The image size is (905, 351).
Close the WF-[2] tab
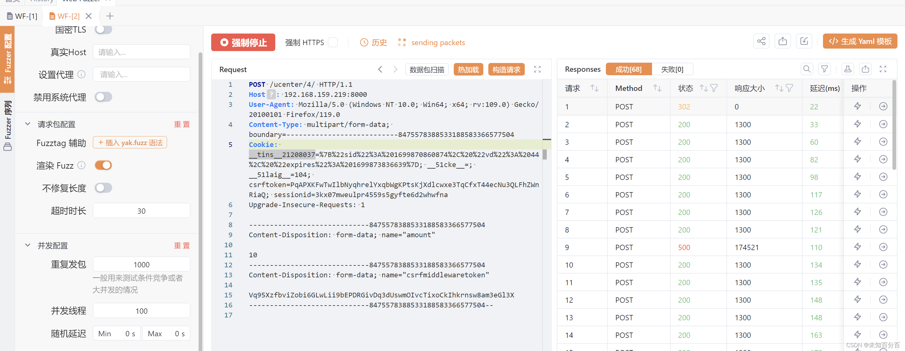tap(89, 16)
